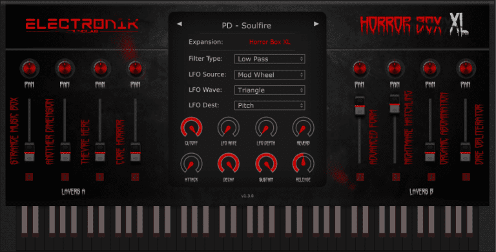Click the Layers B label
Viewport: 496px width, 252px height.
tap(421, 191)
